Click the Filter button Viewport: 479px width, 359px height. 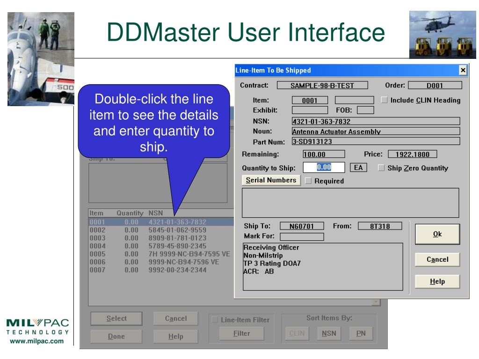pos(242,333)
